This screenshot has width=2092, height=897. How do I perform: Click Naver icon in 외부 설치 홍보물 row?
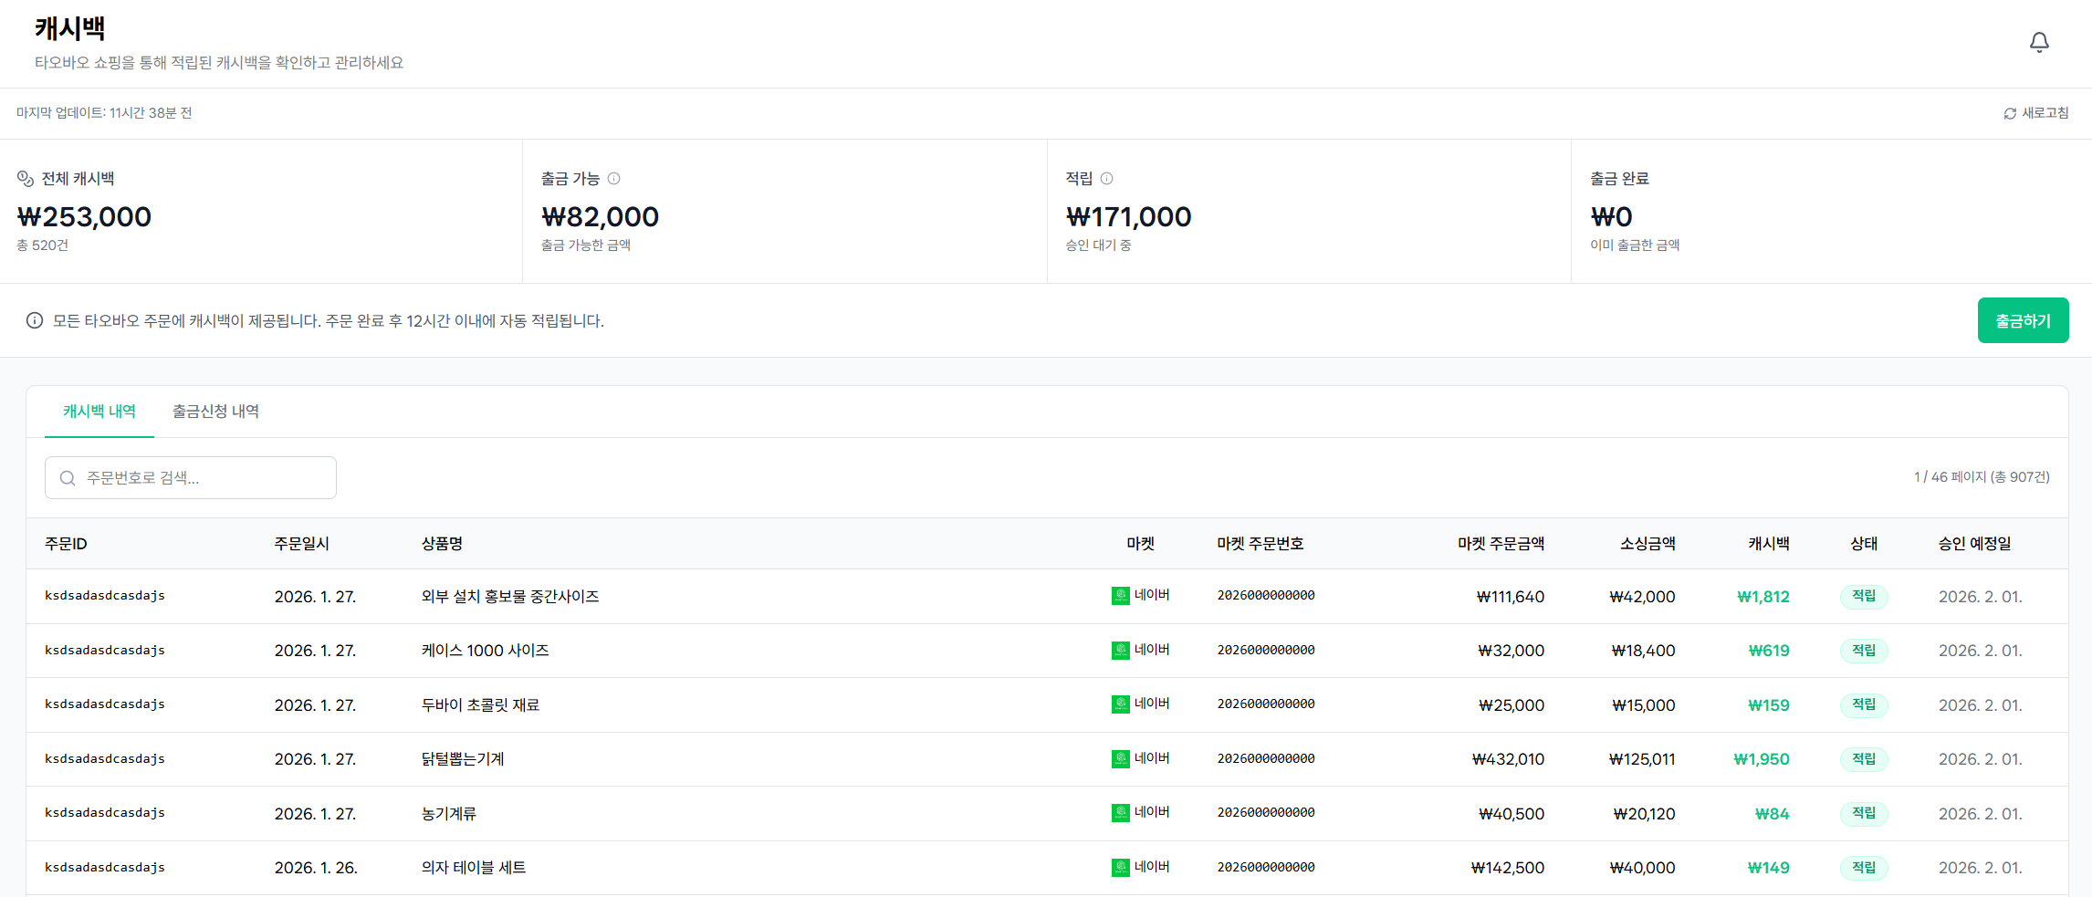(x=1121, y=596)
